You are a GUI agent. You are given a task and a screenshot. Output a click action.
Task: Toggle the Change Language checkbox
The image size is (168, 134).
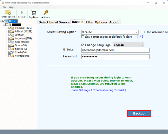pos(83,45)
